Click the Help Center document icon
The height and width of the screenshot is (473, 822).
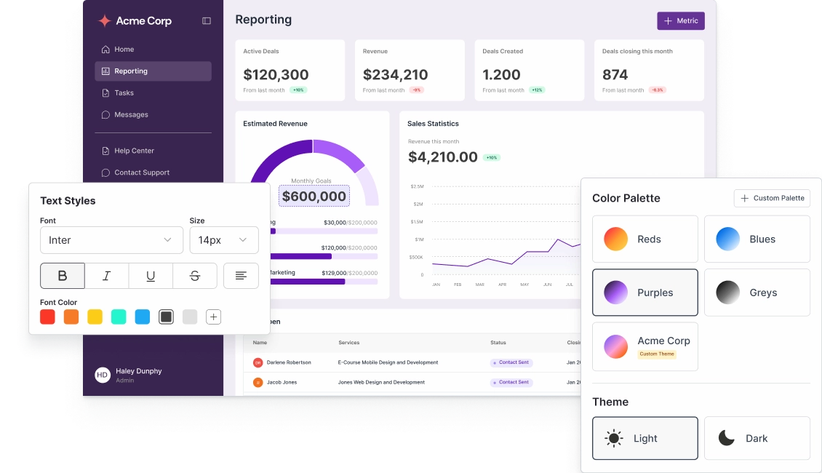(105, 151)
